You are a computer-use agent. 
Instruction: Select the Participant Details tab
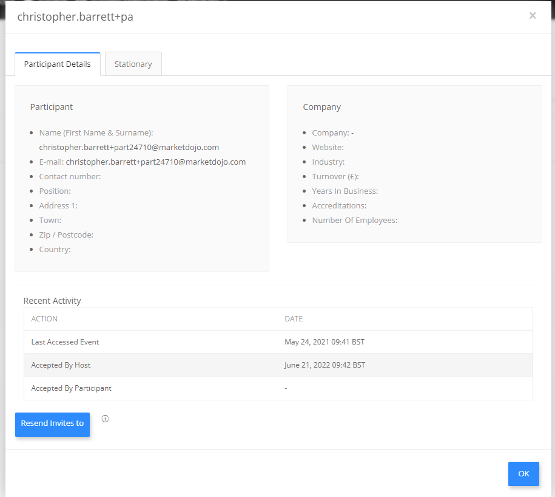[58, 64]
